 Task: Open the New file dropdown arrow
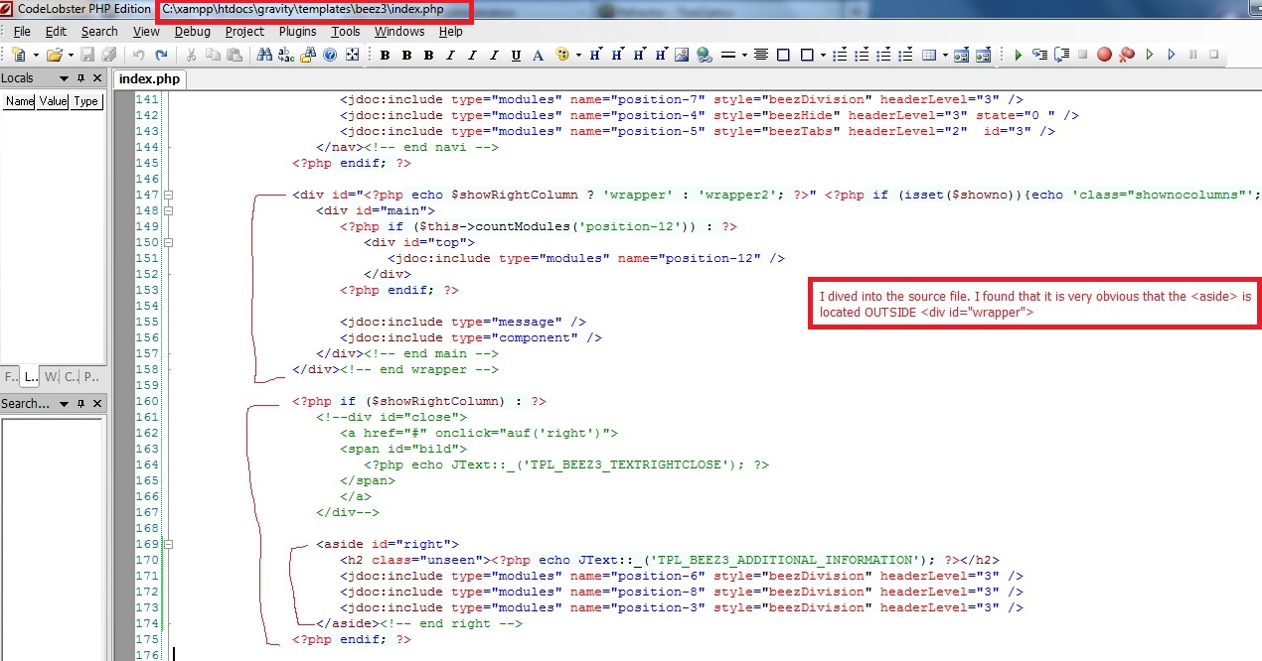coord(36,55)
